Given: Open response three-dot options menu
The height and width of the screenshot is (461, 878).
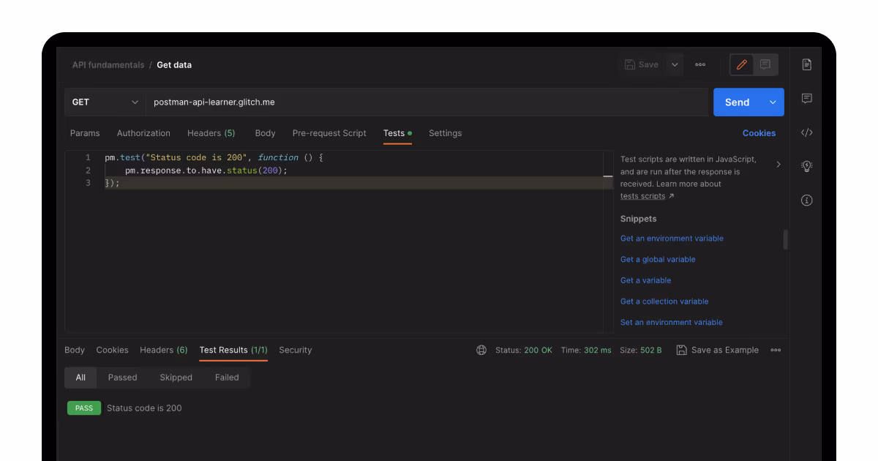Looking at the screenshot, I should click(x=776, y=350).
